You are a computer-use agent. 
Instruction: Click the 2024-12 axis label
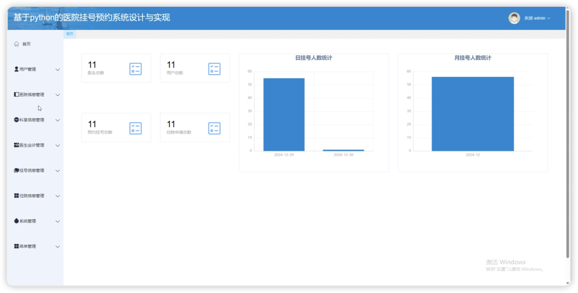472,155
